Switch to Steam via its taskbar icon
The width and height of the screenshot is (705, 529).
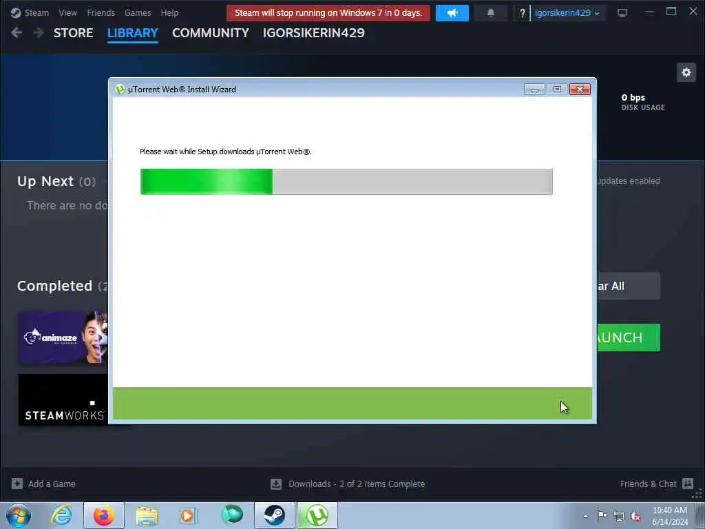[x=274, y=515]
